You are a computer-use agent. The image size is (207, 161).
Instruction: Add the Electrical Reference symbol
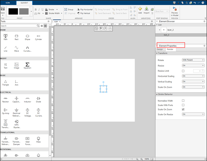pos(16,112)
